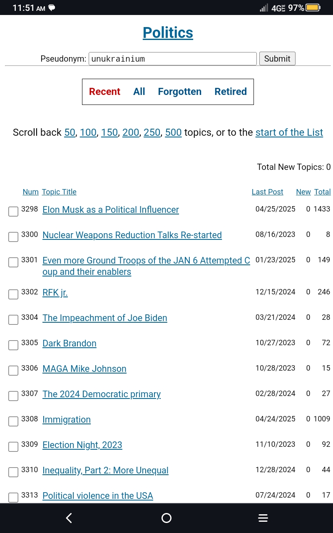Select the Immigration topic checkbox
The image size is (333, 533).
(13, 421)
